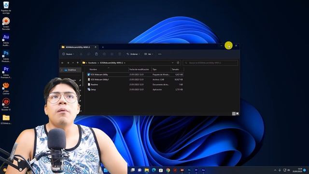Click chevron after EOSWebcamUtility-WIN1.2 breadcrumb
This screenshot has height=174, width=309.
(125, 63)
